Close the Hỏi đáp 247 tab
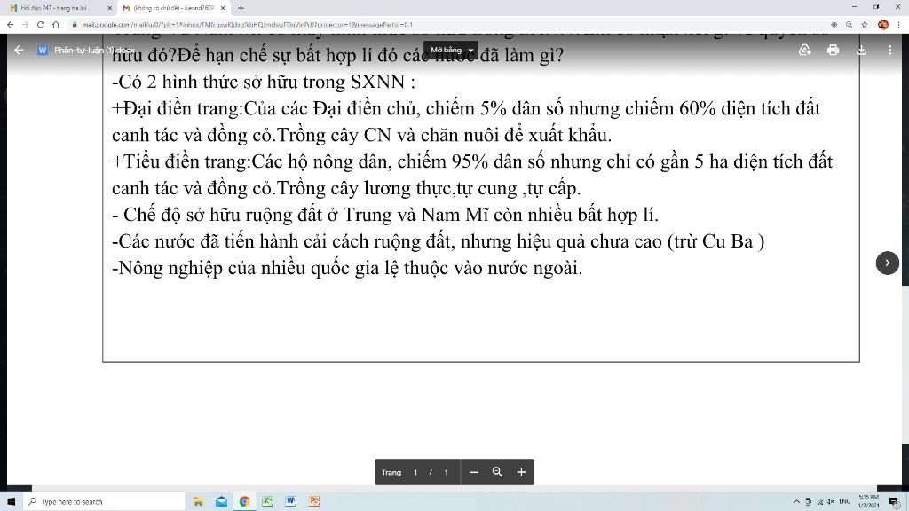The width and height of the screenshot is (909, 511). 109,8
